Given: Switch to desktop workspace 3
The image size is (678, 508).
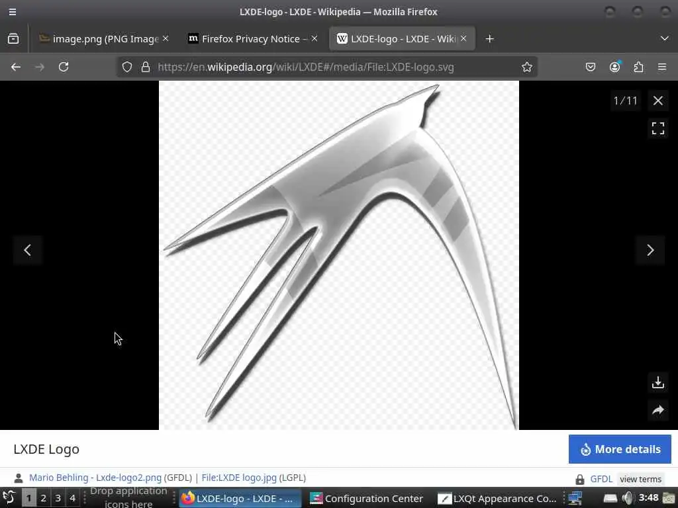Looking at the screenshot, I should tap(58, 498).
